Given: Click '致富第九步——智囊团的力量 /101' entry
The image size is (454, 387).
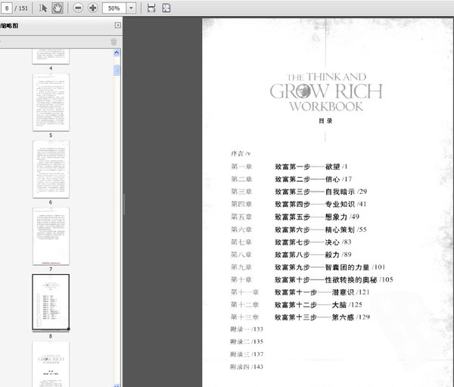Looking at the screenshot, I should (x=330, y=267).
